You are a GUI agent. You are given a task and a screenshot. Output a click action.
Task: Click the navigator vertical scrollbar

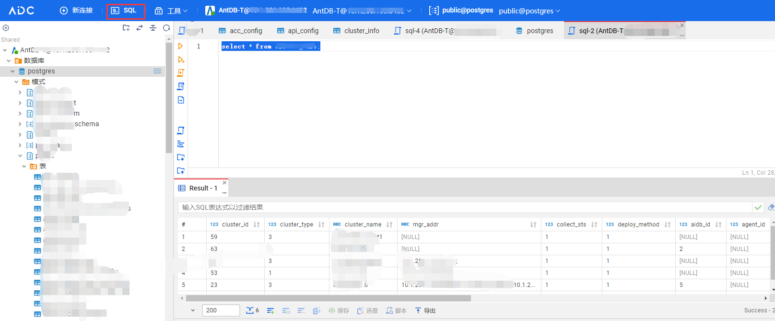click(x=169, y=98)
